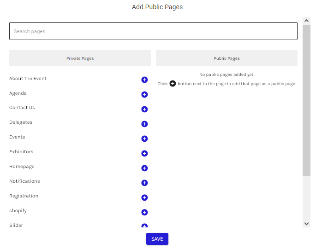316x249 pixels.
Task: Add About the Event page as public
Action: click(144, 80)
